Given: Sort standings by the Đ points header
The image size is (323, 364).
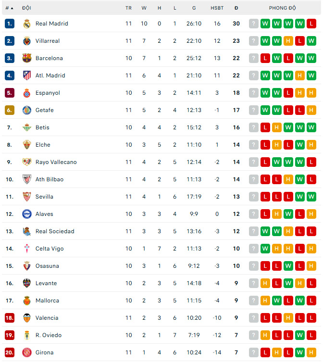Looking at the screenshot, I should click(236, 8).
